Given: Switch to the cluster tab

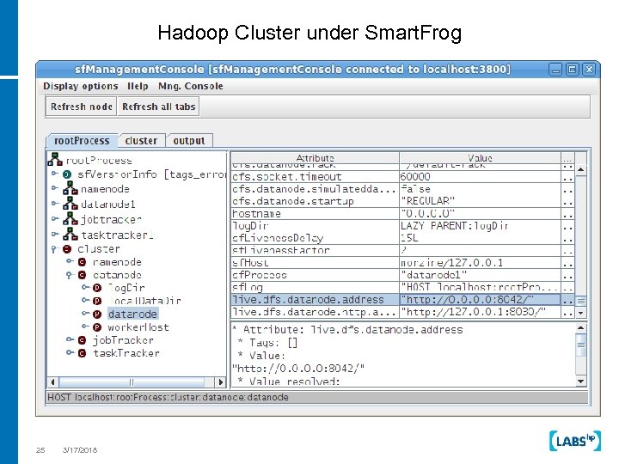Looking at the screenshot, I should (141, 140).
